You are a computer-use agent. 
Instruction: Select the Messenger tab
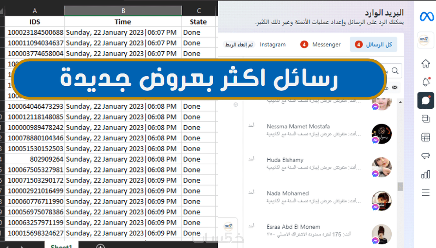point(321,44)
